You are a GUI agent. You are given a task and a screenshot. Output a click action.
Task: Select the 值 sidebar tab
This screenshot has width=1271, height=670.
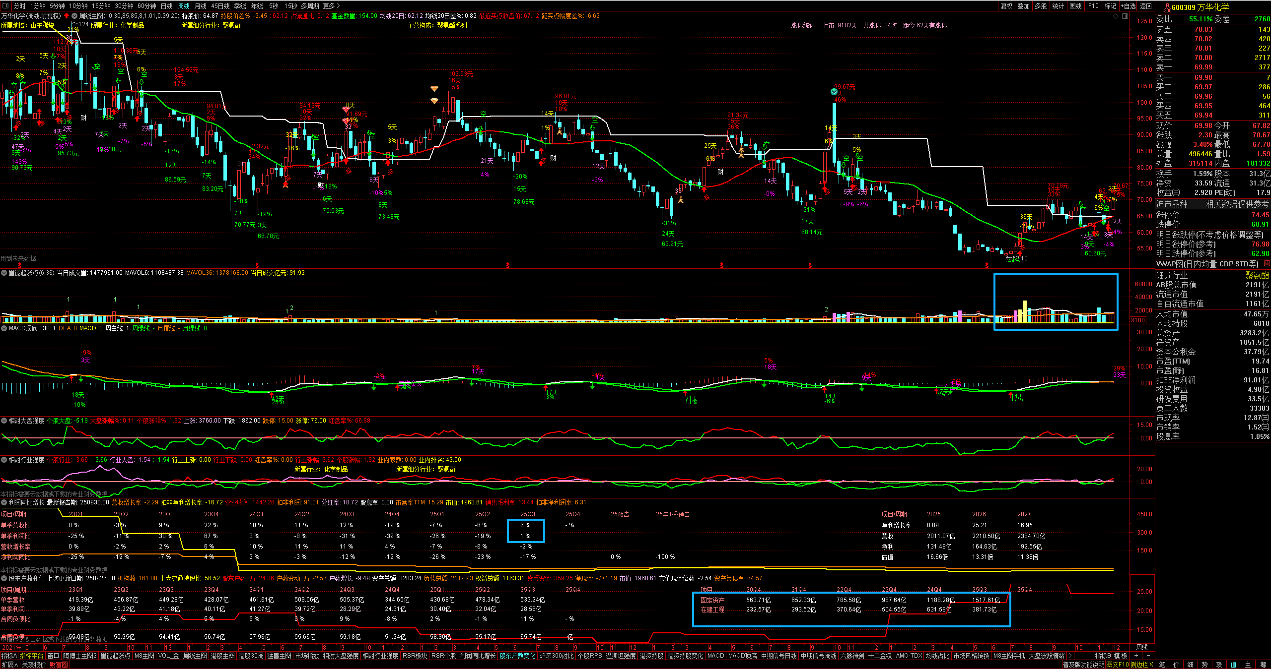tap(1234, 665)
